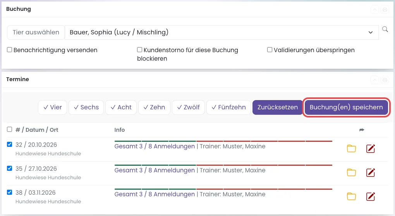Click Trainer: Muster, Maxine in 20.10.2026 row

[x=232, y=146]
